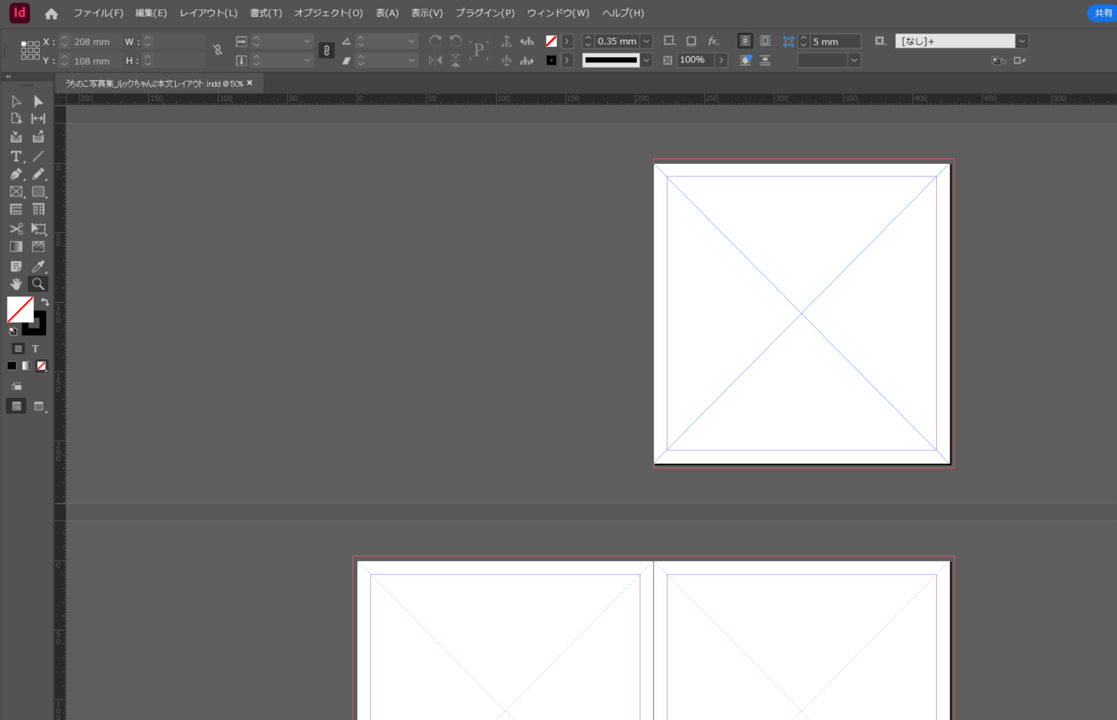Expand the stroke weight 0.35 mm dropdown
This screenshot has width=1117, height=720.
pos(646,41)
